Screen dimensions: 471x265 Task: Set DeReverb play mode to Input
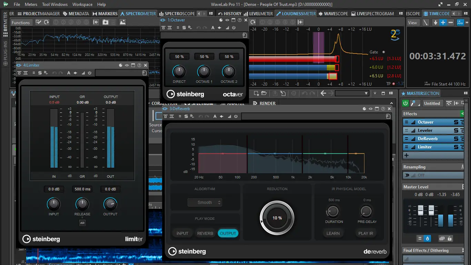pos(182,233)
